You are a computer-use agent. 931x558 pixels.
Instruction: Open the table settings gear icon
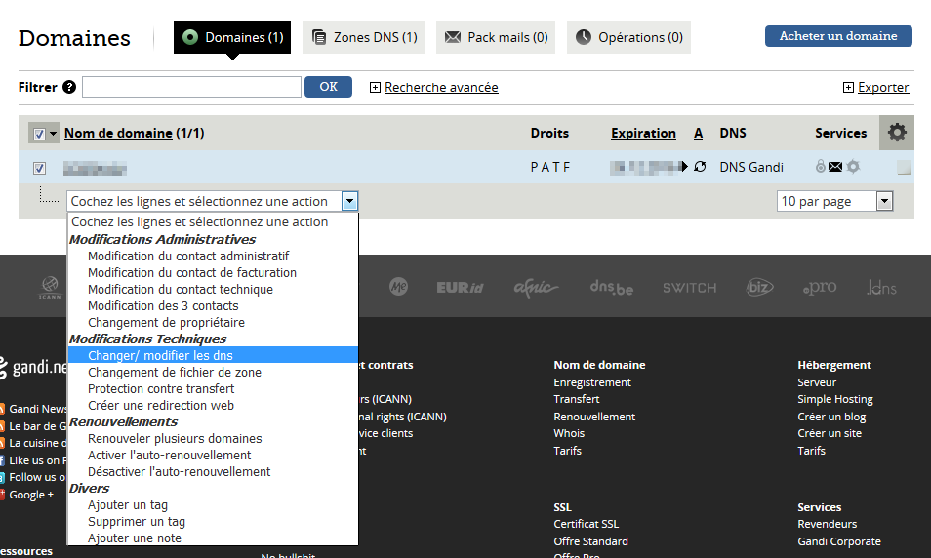point(896,133)
